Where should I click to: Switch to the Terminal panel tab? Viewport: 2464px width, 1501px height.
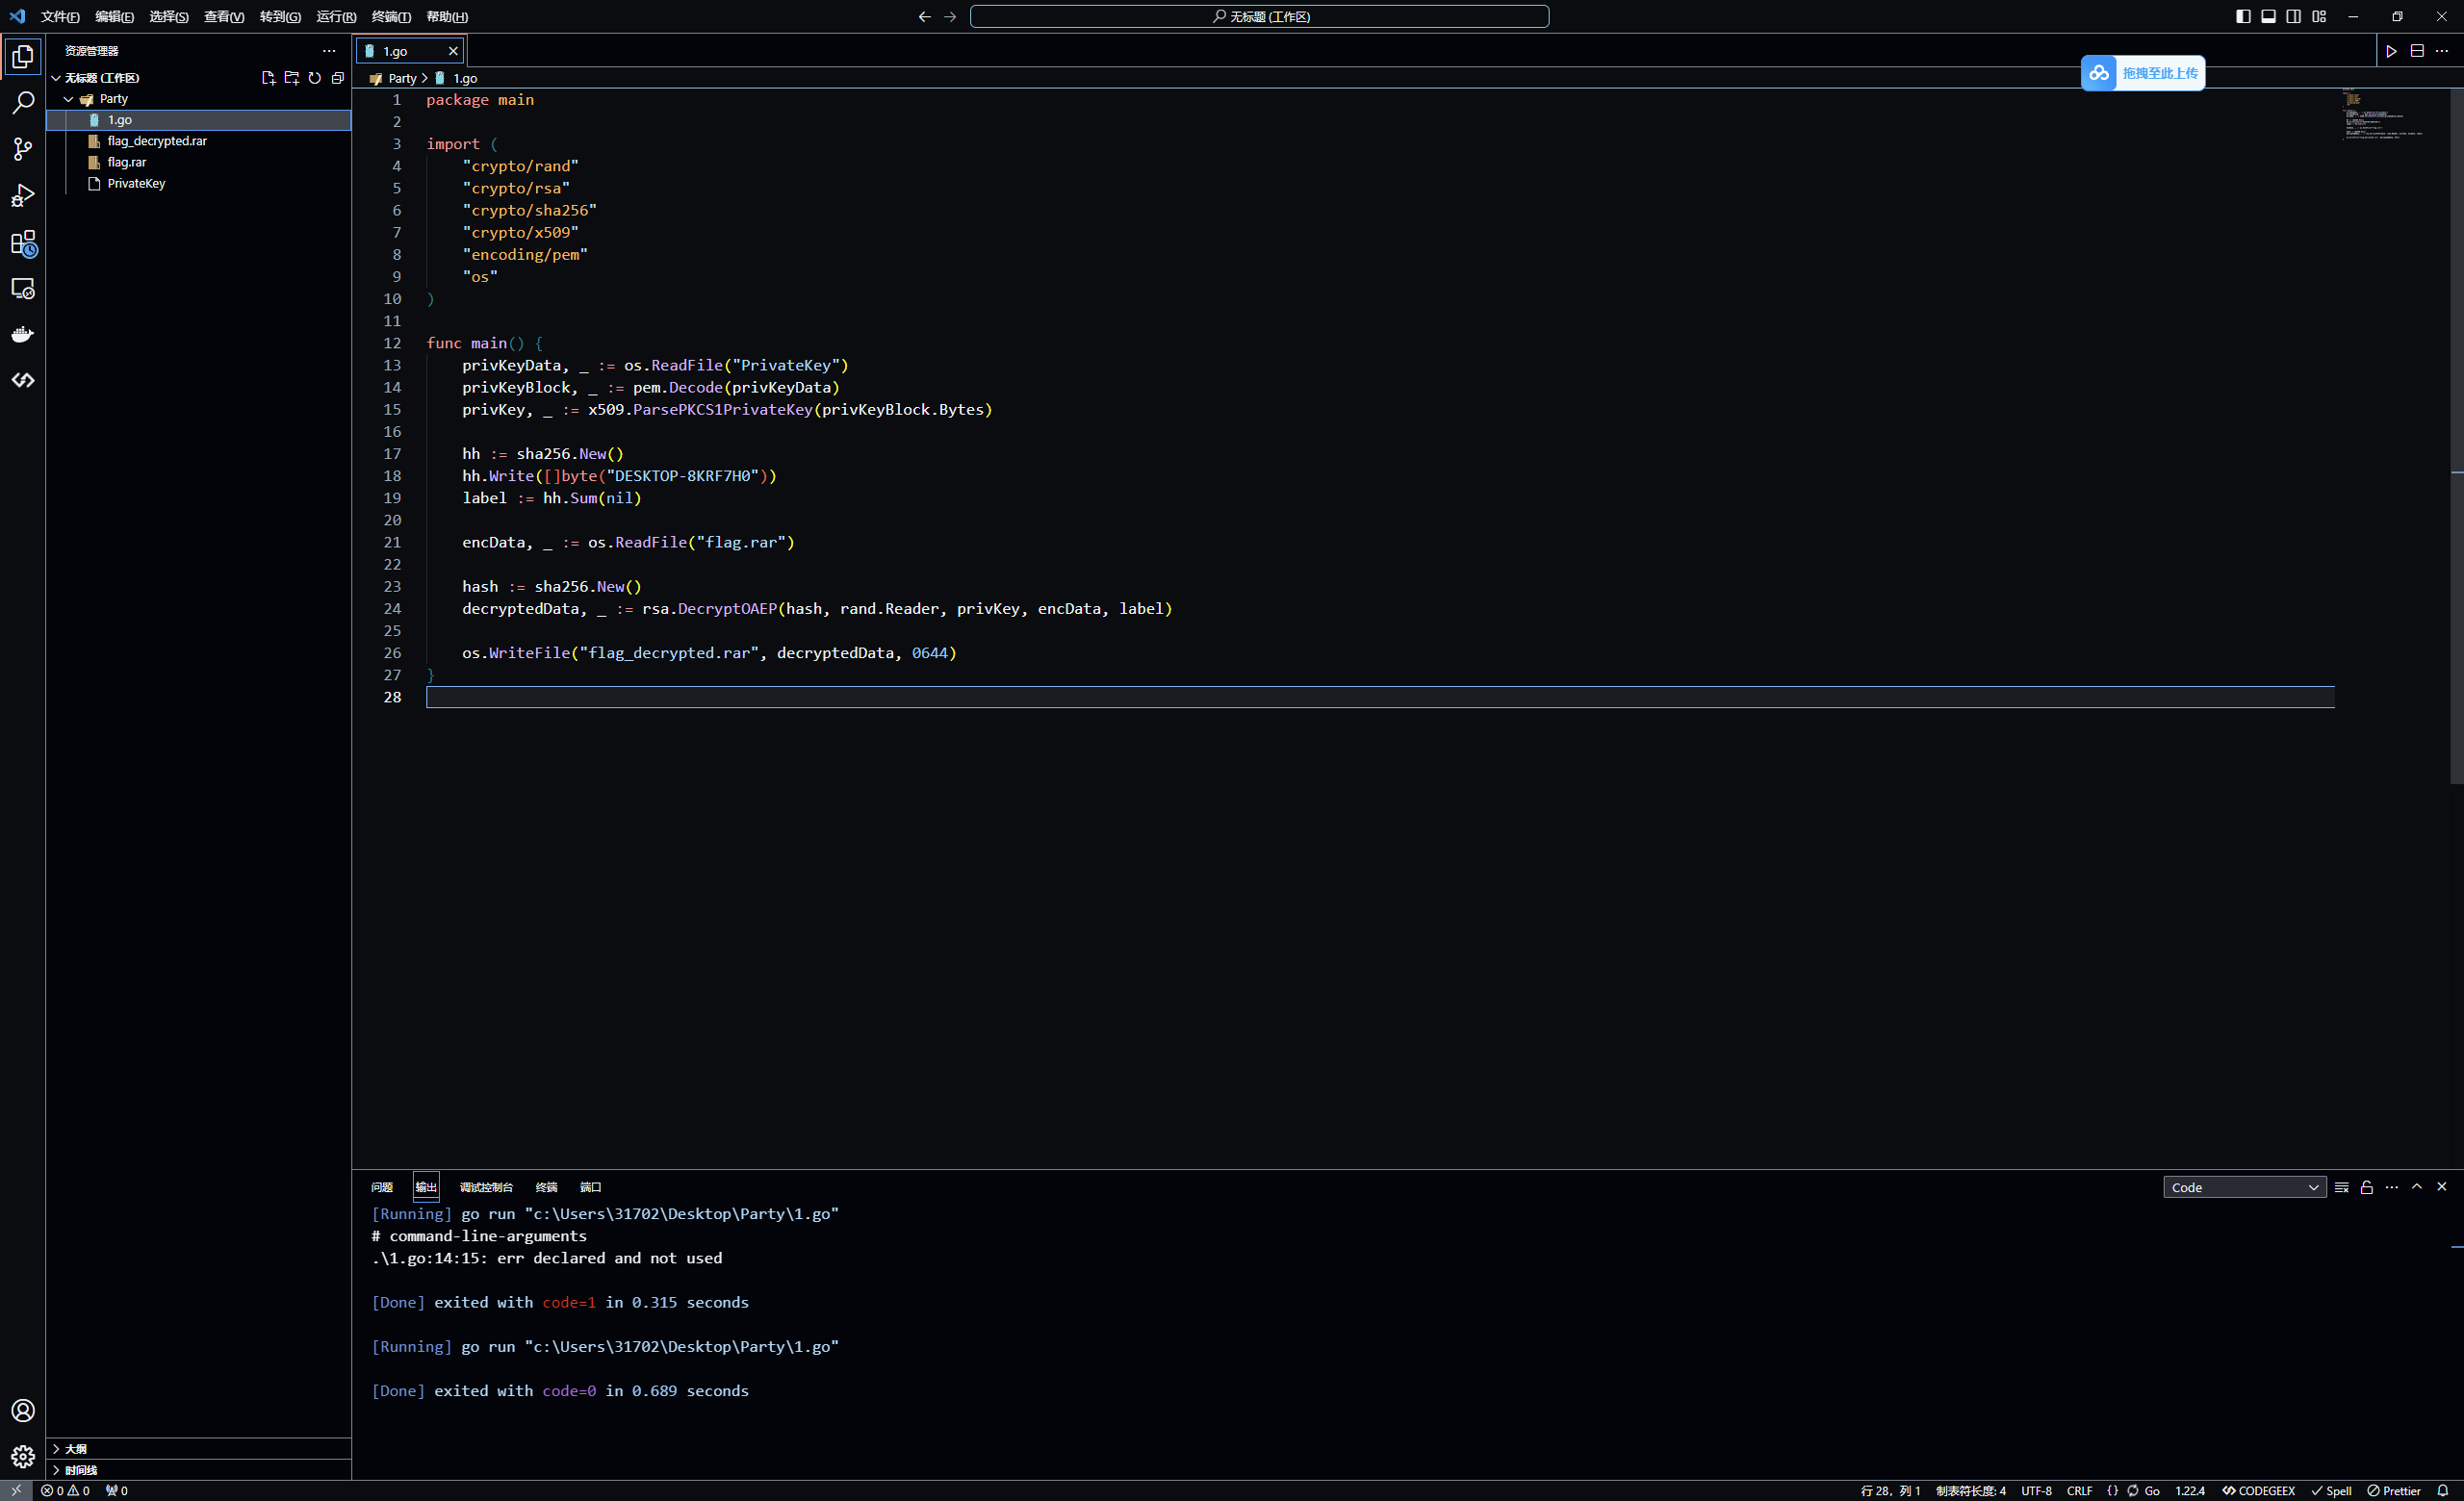[x=546, y=1187]
